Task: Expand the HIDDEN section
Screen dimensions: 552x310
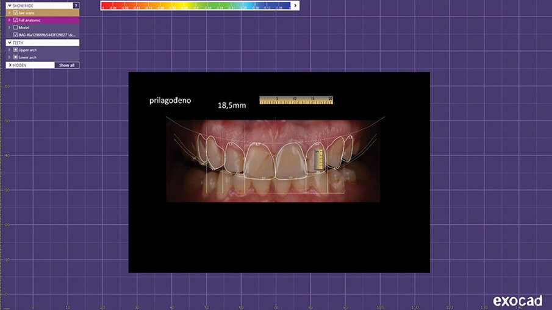Action: click(x=9, y=65)
